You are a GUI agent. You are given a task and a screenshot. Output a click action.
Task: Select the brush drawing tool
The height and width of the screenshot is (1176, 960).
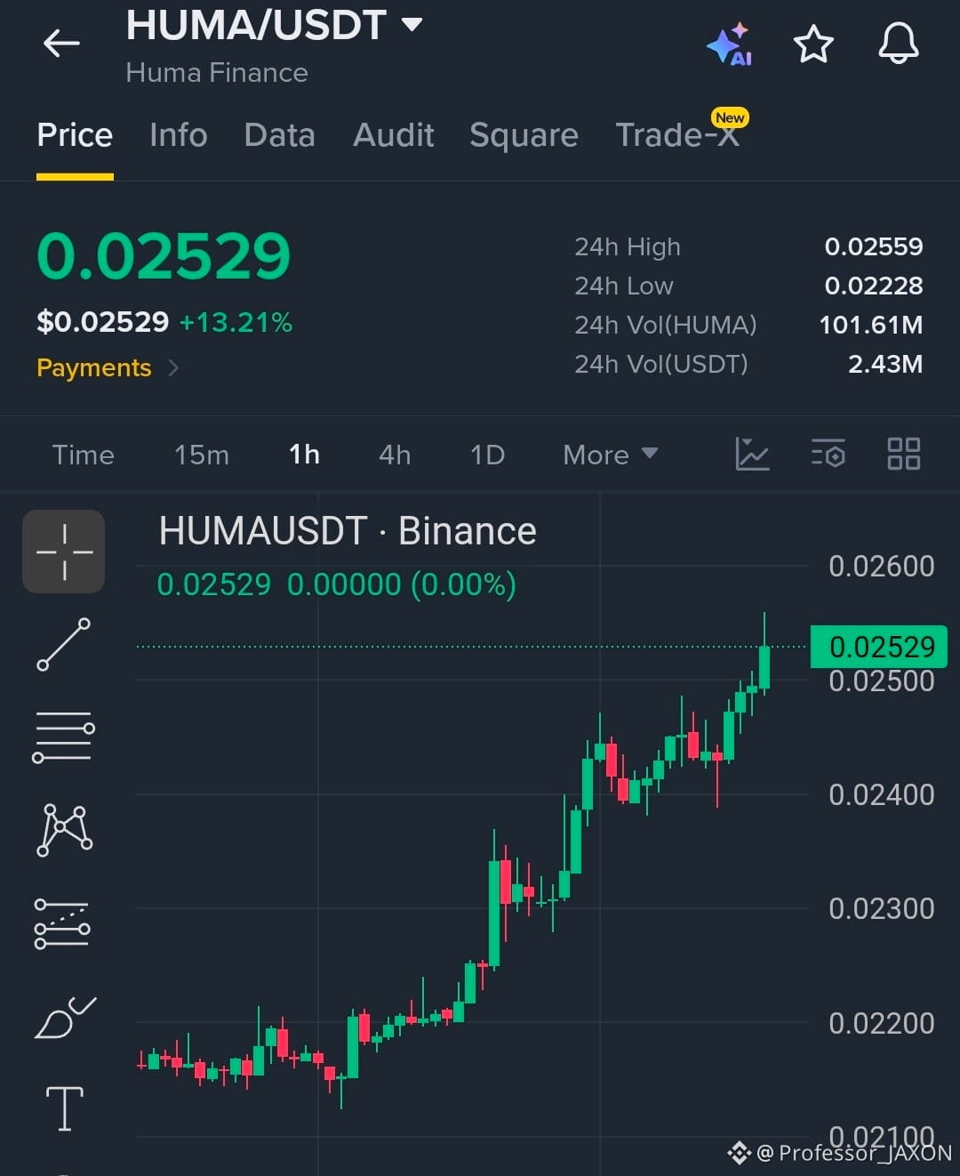coord(65,1018)
